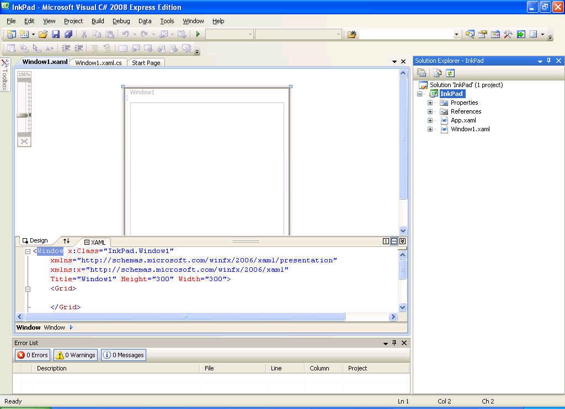
Task: Expand the References node
Action: tap(430, 111)
